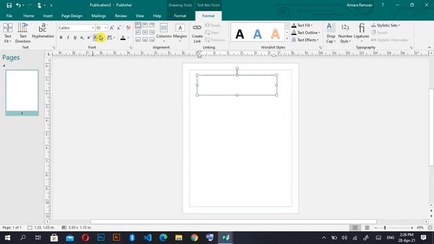Viewport: 434px width, 244px height.
Task: Open the Text Fill menu
Action: coord(302,25)
